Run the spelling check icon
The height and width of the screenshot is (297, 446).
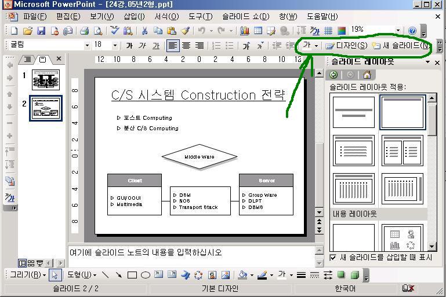click(114, 31)
